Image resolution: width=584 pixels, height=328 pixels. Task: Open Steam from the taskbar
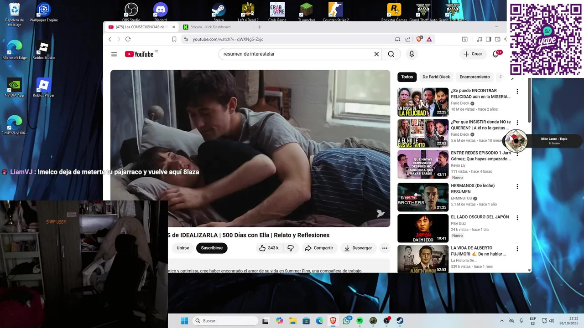[400, 321]
